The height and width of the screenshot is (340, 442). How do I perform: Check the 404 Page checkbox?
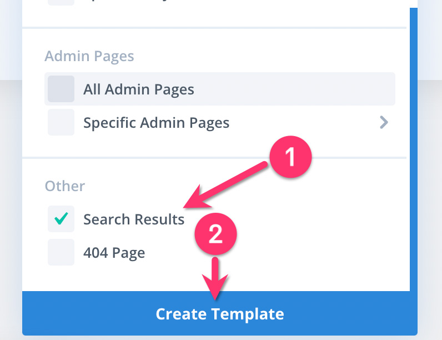click(x=61, y=252)
